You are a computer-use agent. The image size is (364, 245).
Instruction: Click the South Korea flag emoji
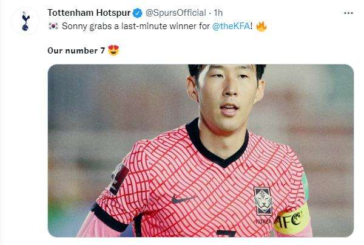(53, 26)
